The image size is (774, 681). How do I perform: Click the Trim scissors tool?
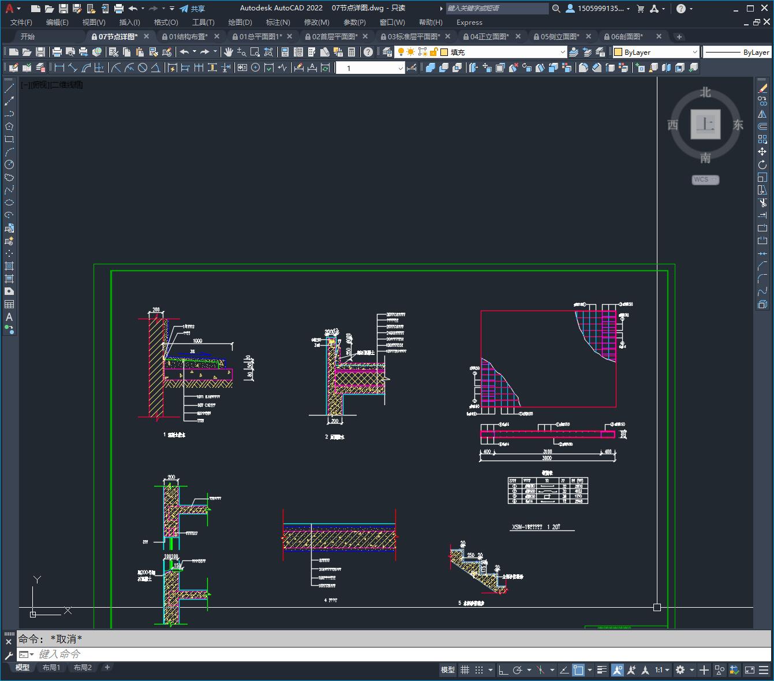[x=762, y=203]
